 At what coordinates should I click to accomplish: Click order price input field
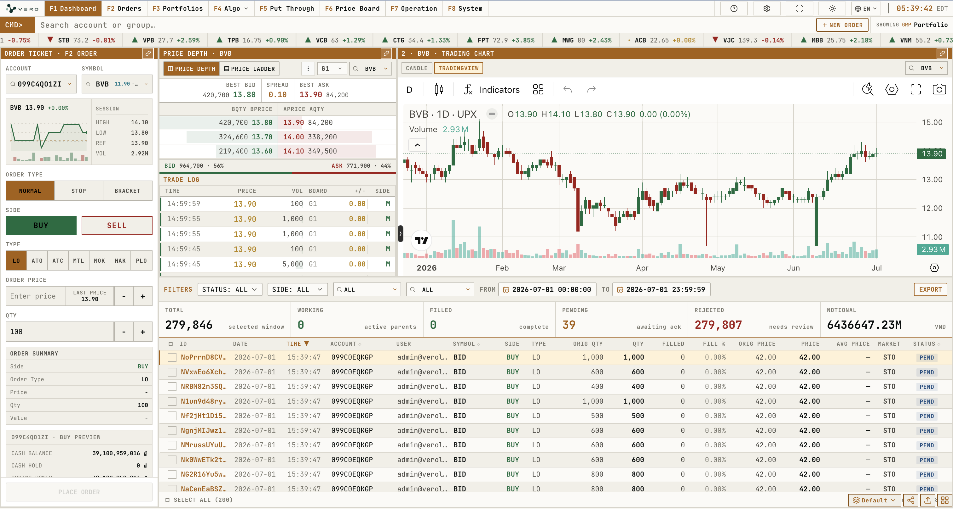tap(36, 296)
